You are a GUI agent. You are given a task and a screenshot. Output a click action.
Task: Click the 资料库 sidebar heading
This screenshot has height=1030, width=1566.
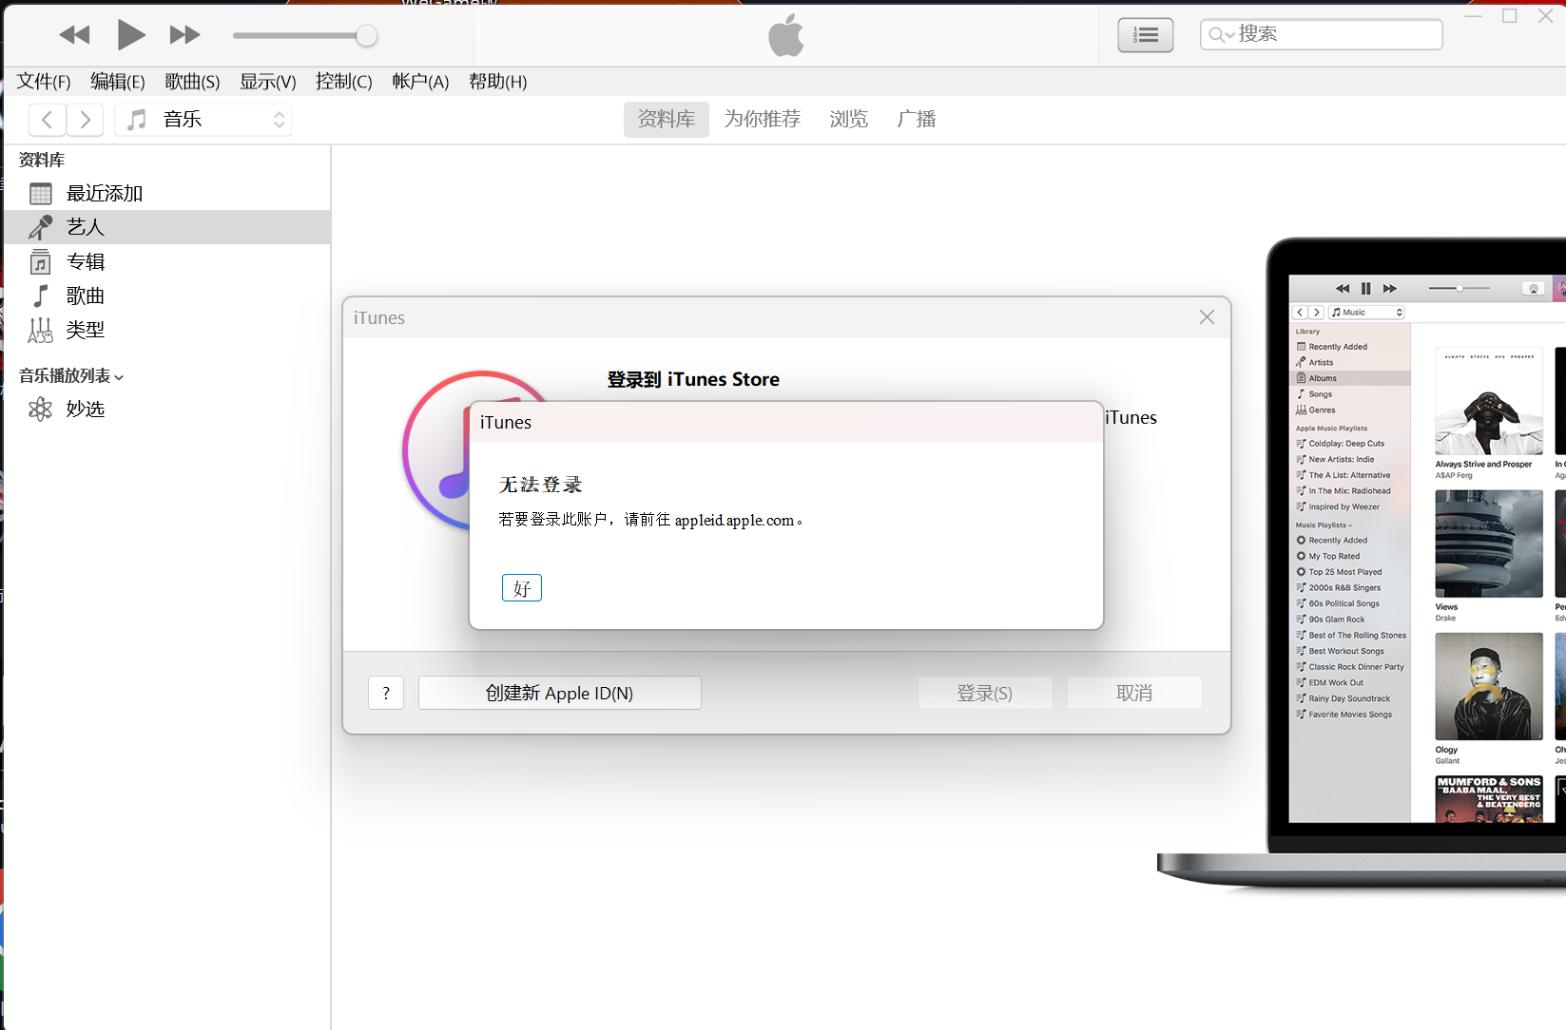tap(42, 160)
